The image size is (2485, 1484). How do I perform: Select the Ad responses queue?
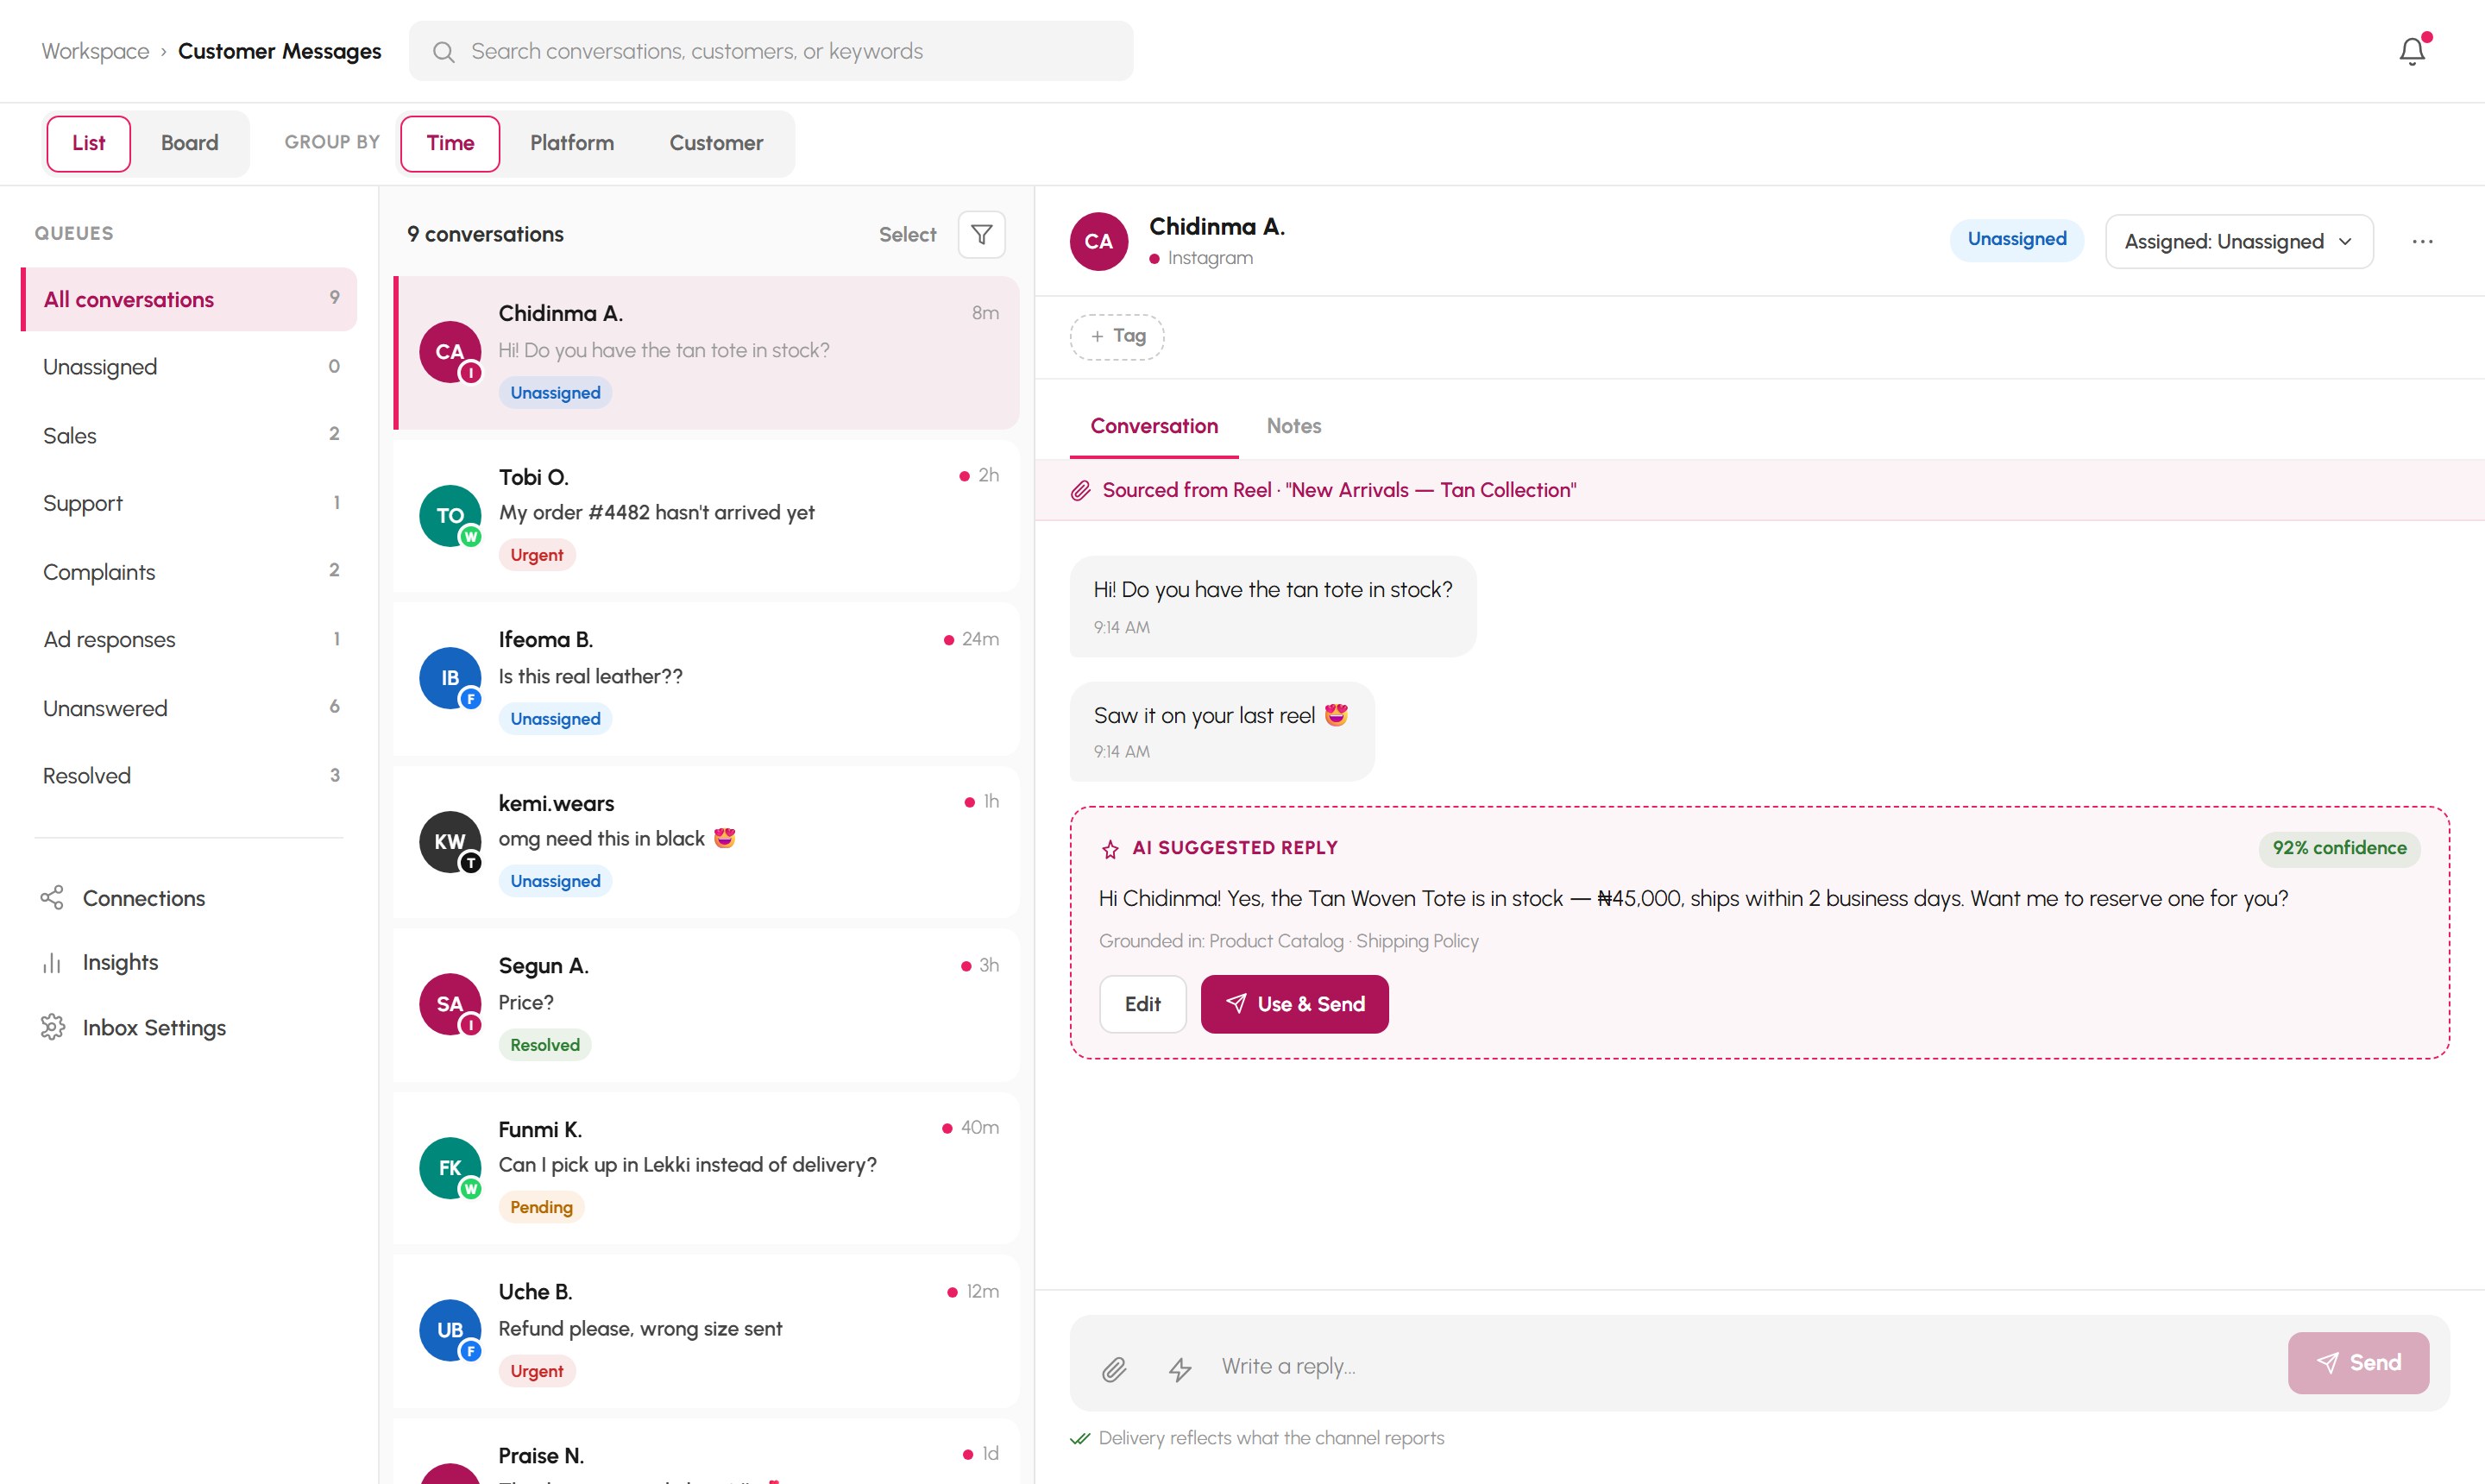[x=189, y=640]
